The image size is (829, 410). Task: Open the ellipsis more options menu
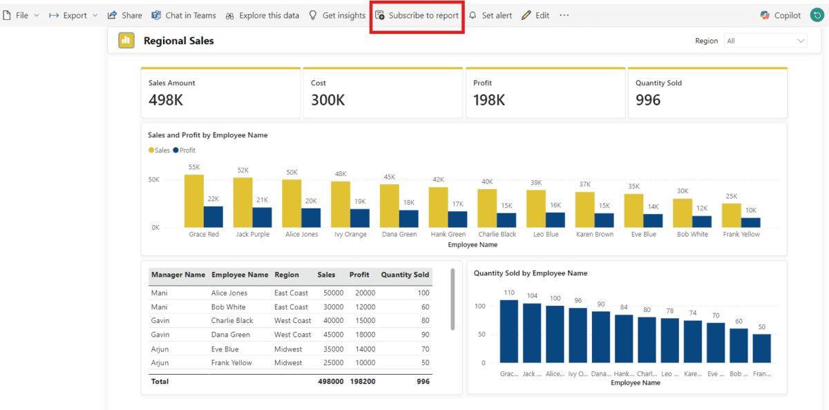pyautogui.click(x=564, y=14)
